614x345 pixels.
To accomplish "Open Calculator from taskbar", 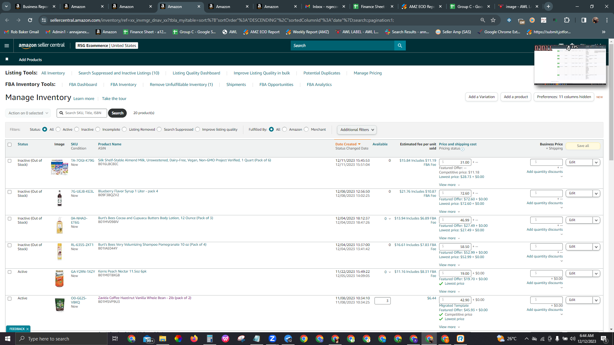I will tap(210, 339).
